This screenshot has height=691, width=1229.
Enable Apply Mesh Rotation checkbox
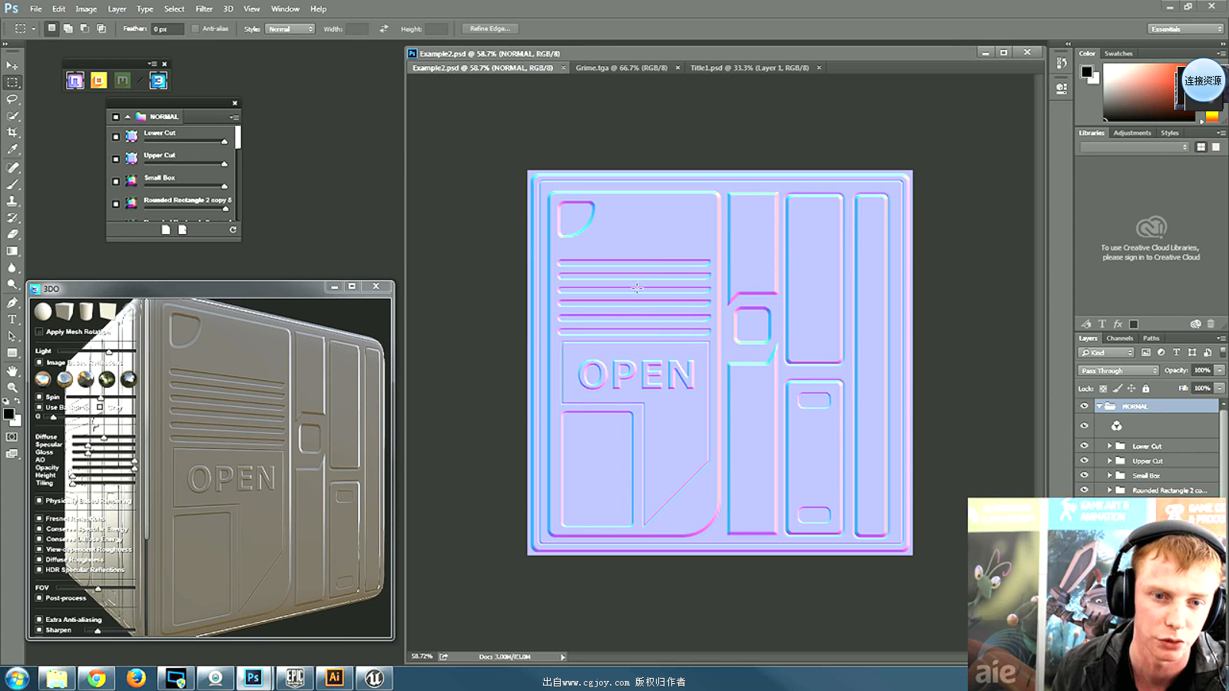click(x=39, y=332)
